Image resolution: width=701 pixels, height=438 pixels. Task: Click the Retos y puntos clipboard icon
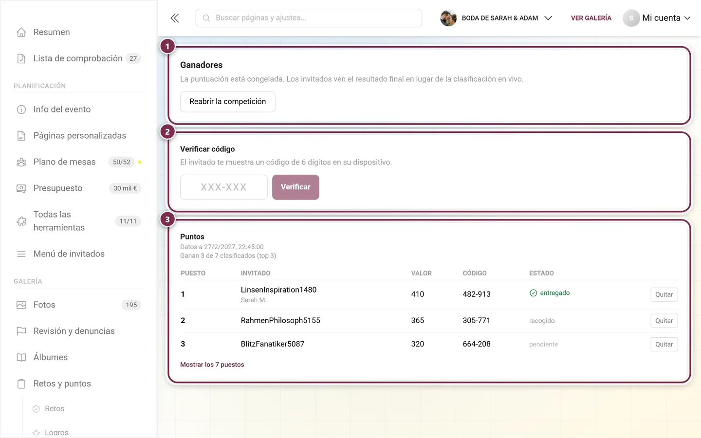pyautogui.click(x=21, y=384)
